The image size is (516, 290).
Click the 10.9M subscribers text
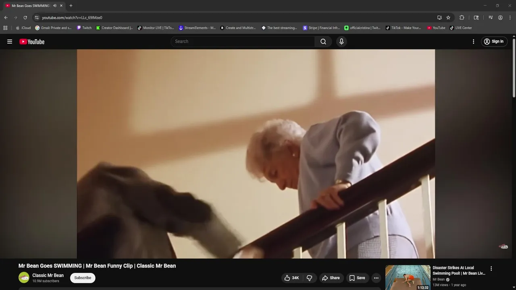click(46, 281)
